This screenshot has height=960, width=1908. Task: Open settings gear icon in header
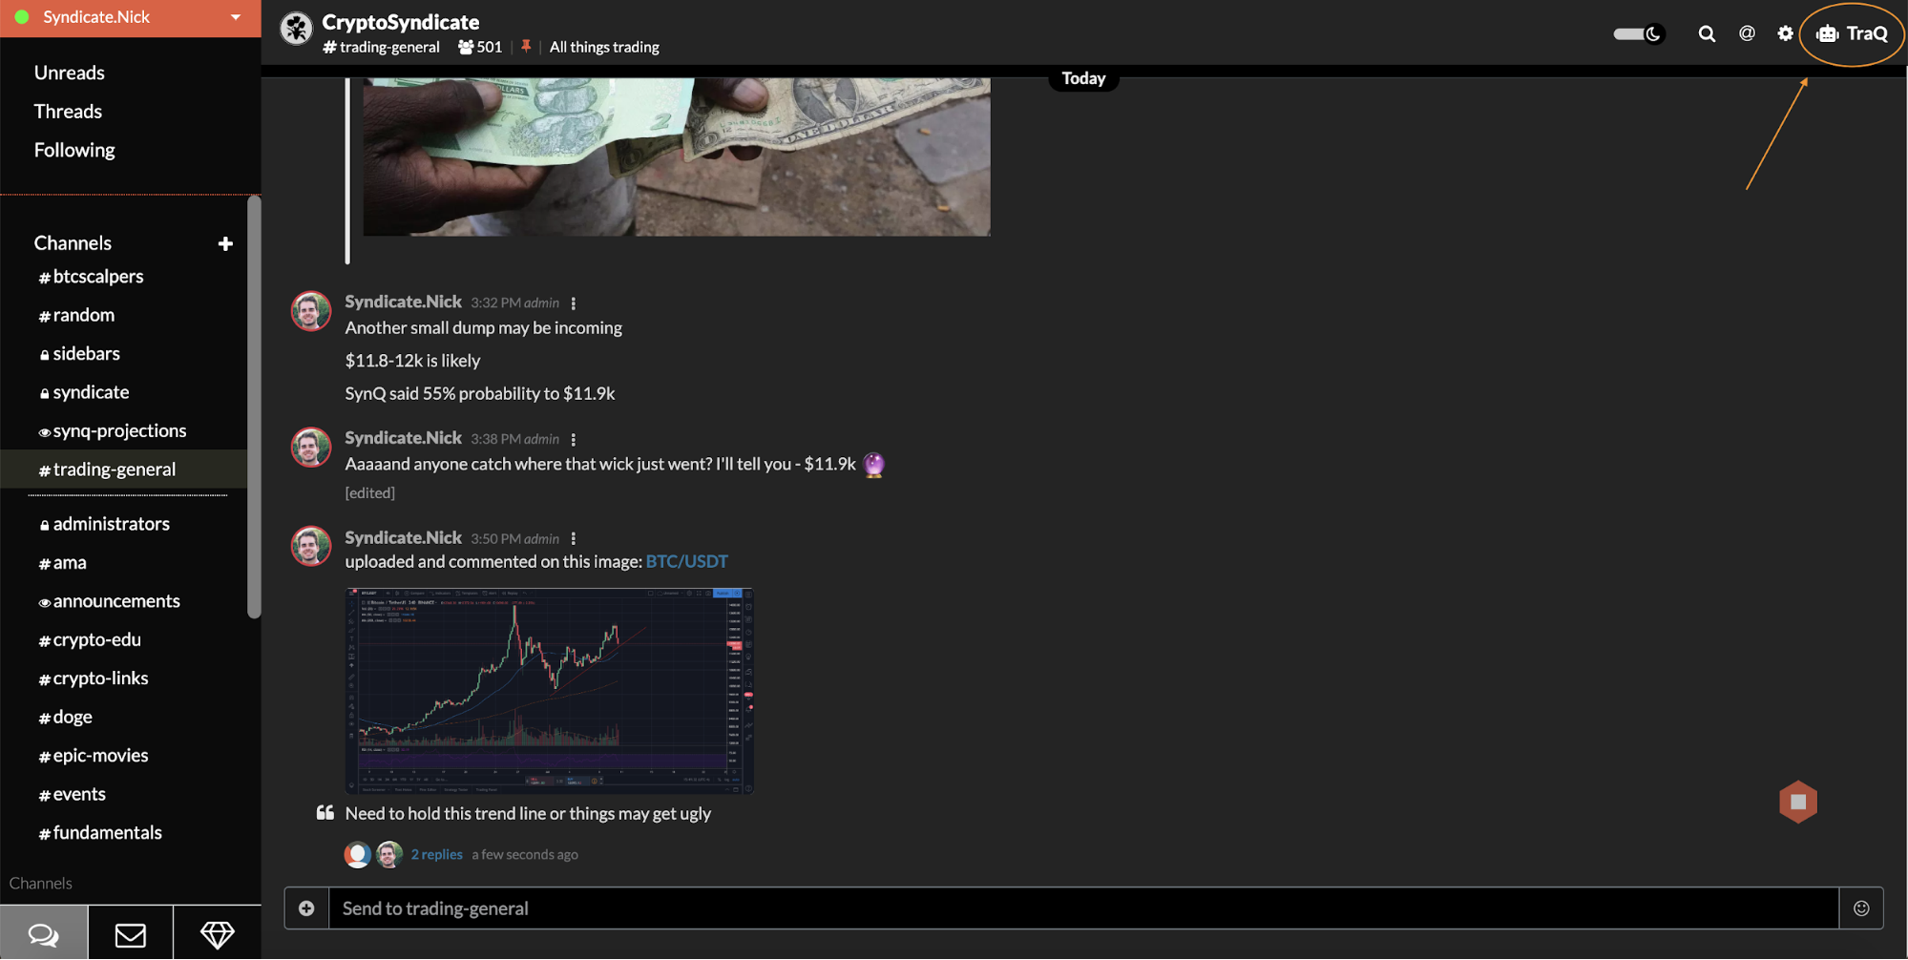[x=1785, y=33]
